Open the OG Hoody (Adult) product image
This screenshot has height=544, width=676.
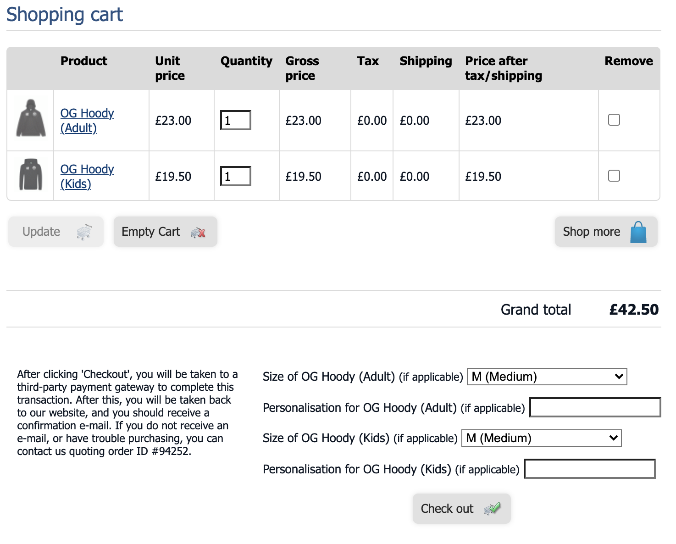tap(31, 119)
